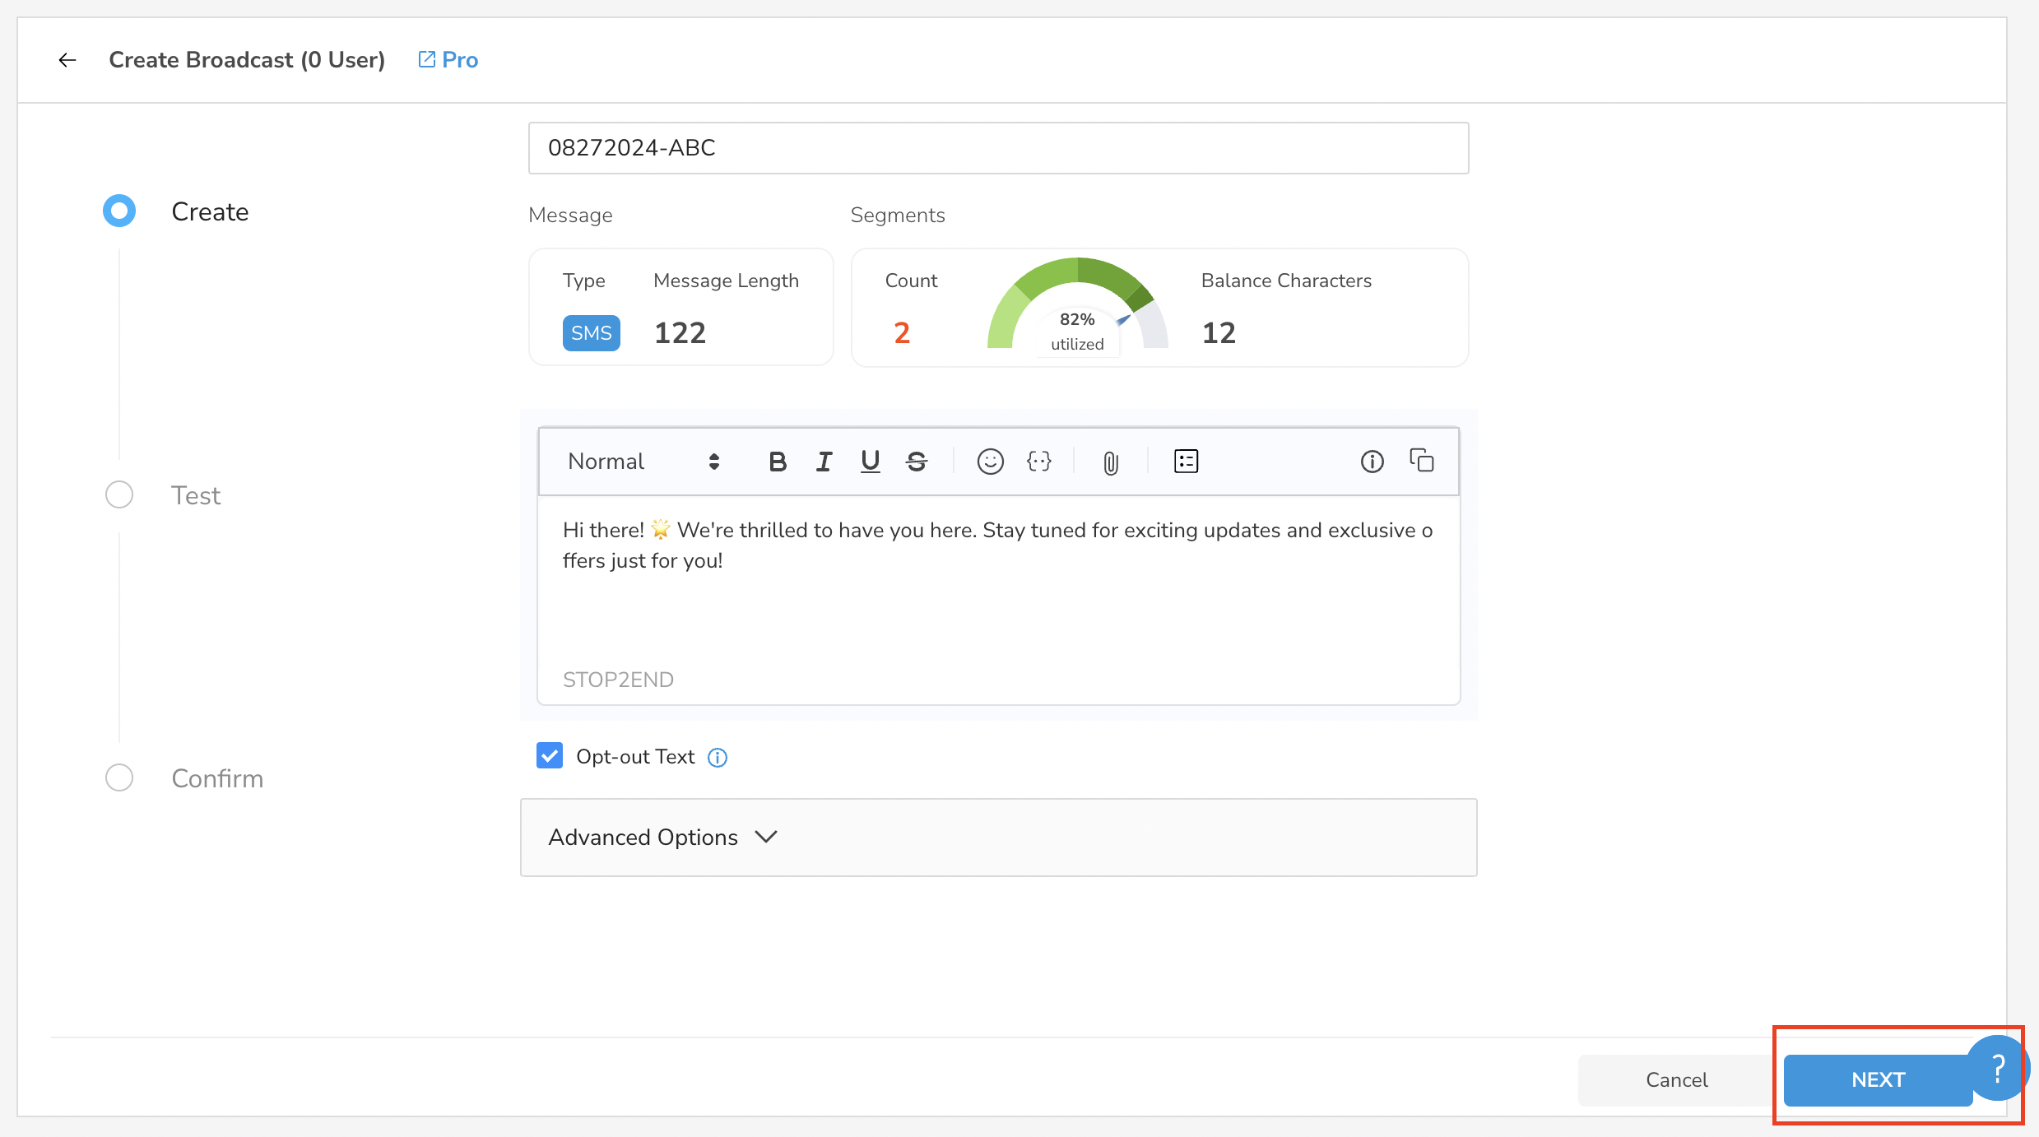
Task: Open the Pro external link
Action: (x=448, y=60)
